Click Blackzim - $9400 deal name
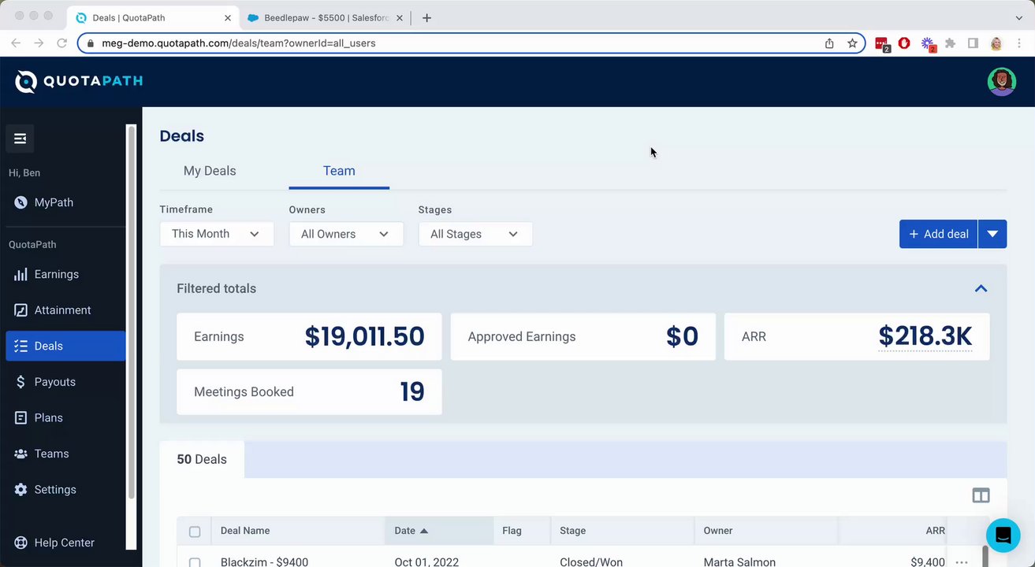This screenshot has width=1035, height=567. [264, 562]
